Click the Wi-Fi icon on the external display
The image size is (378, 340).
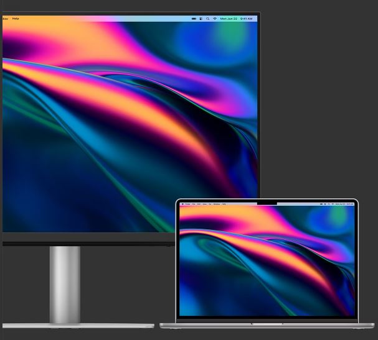[x=215, y=19]
